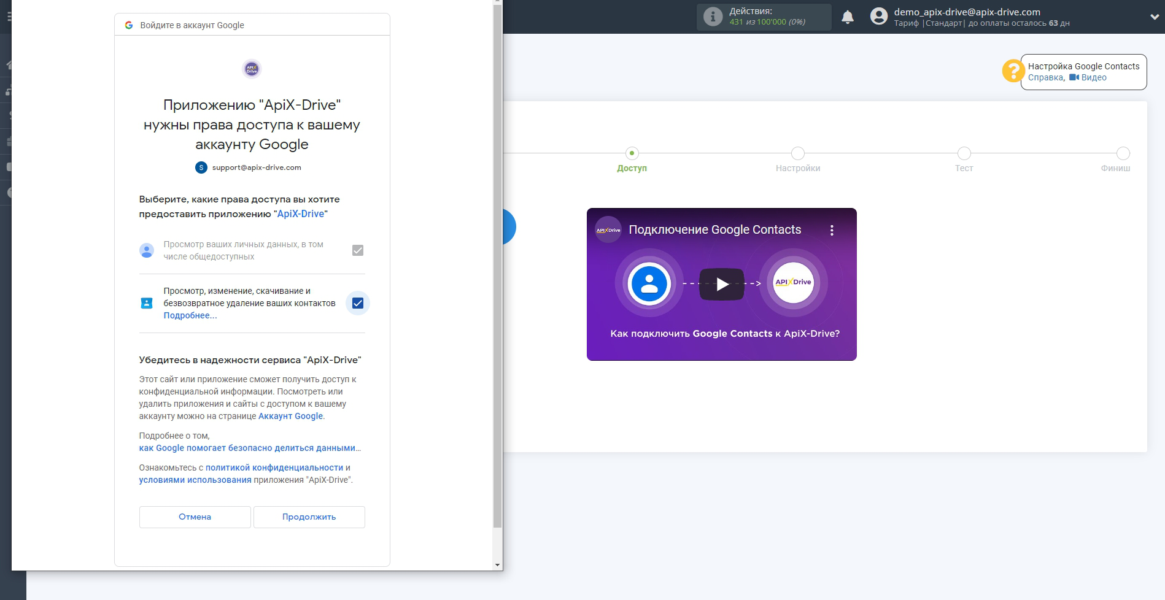Click the popup vertical scrollbar thumb
Image resolution: width=1165 pixels, height=600 pixels.
click(x=497, y=267)
